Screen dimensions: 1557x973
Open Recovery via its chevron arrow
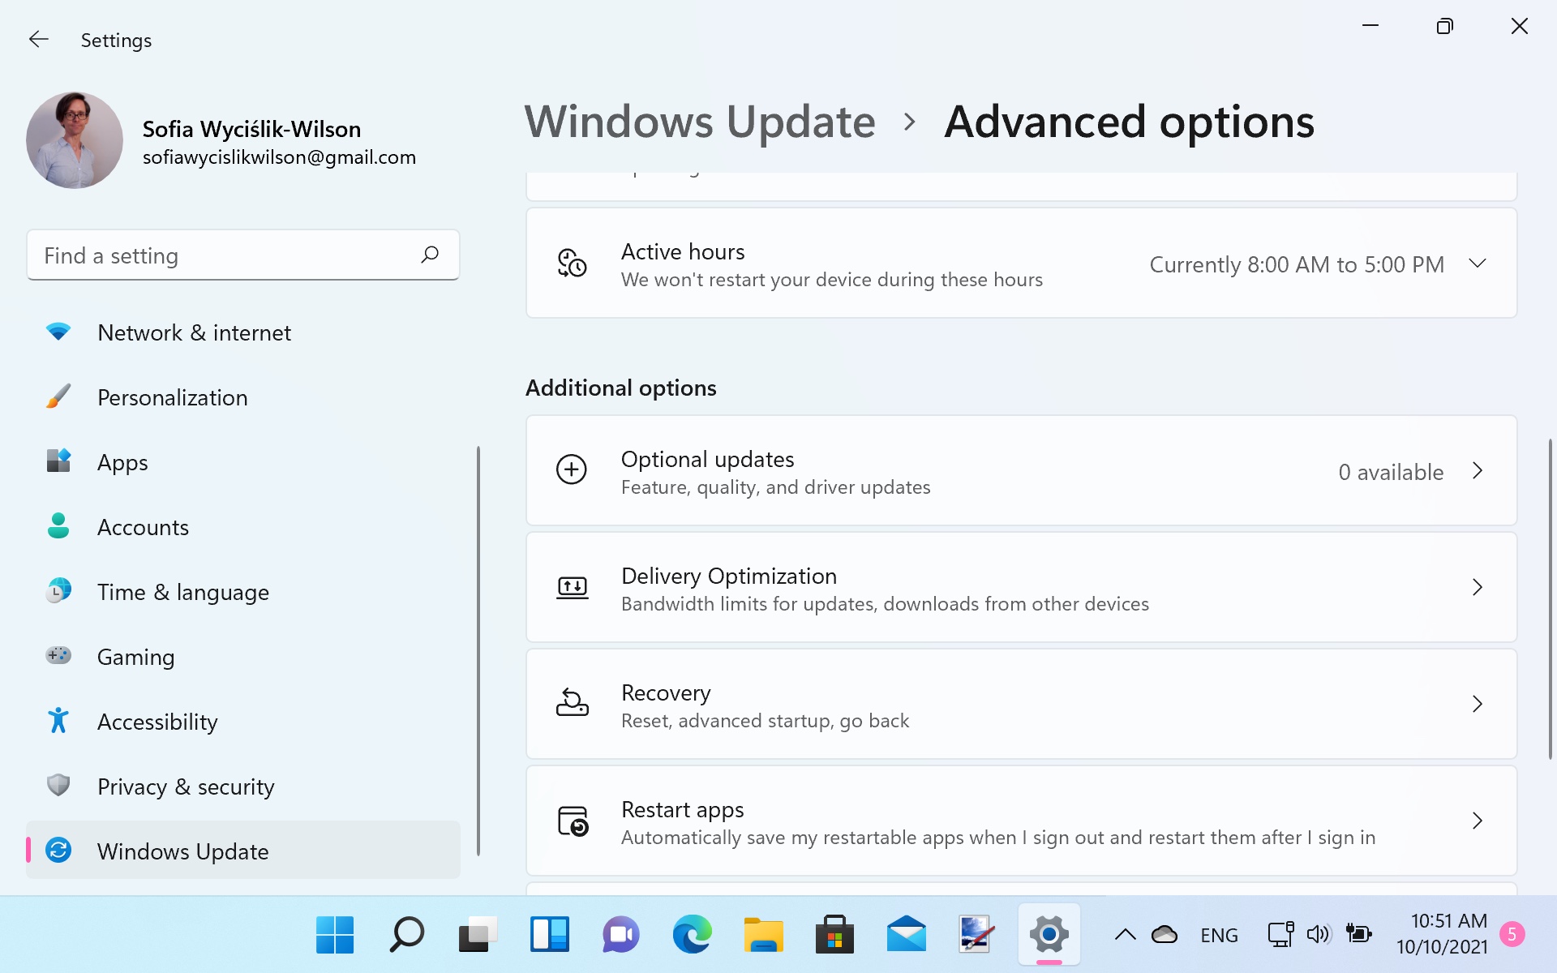pos(1478,704)
